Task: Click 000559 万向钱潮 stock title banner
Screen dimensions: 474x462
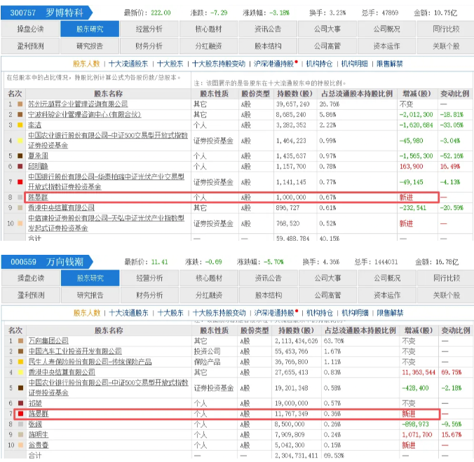Action: (x=47, y=262)
